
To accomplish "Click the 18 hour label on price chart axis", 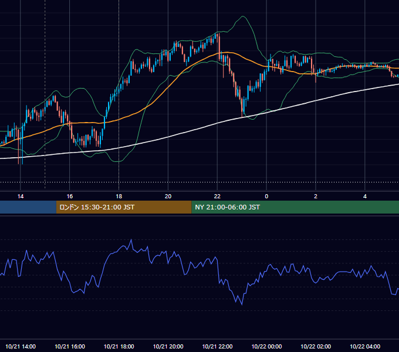I will click(x=119, y=197).
